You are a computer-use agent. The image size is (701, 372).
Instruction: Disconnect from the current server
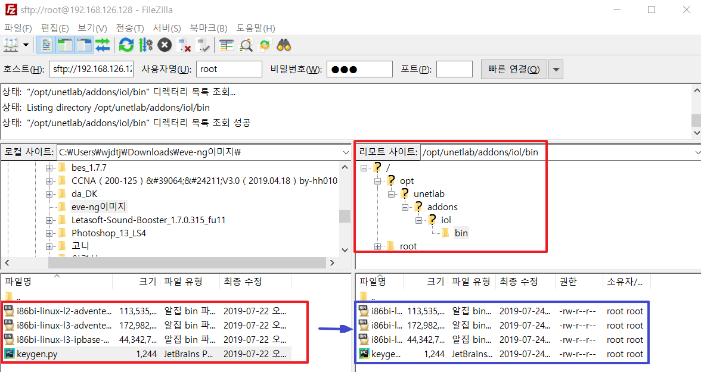coord(184,45)
